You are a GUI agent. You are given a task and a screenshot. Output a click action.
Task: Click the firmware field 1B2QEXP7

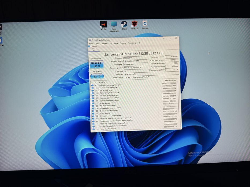[135, 58]
